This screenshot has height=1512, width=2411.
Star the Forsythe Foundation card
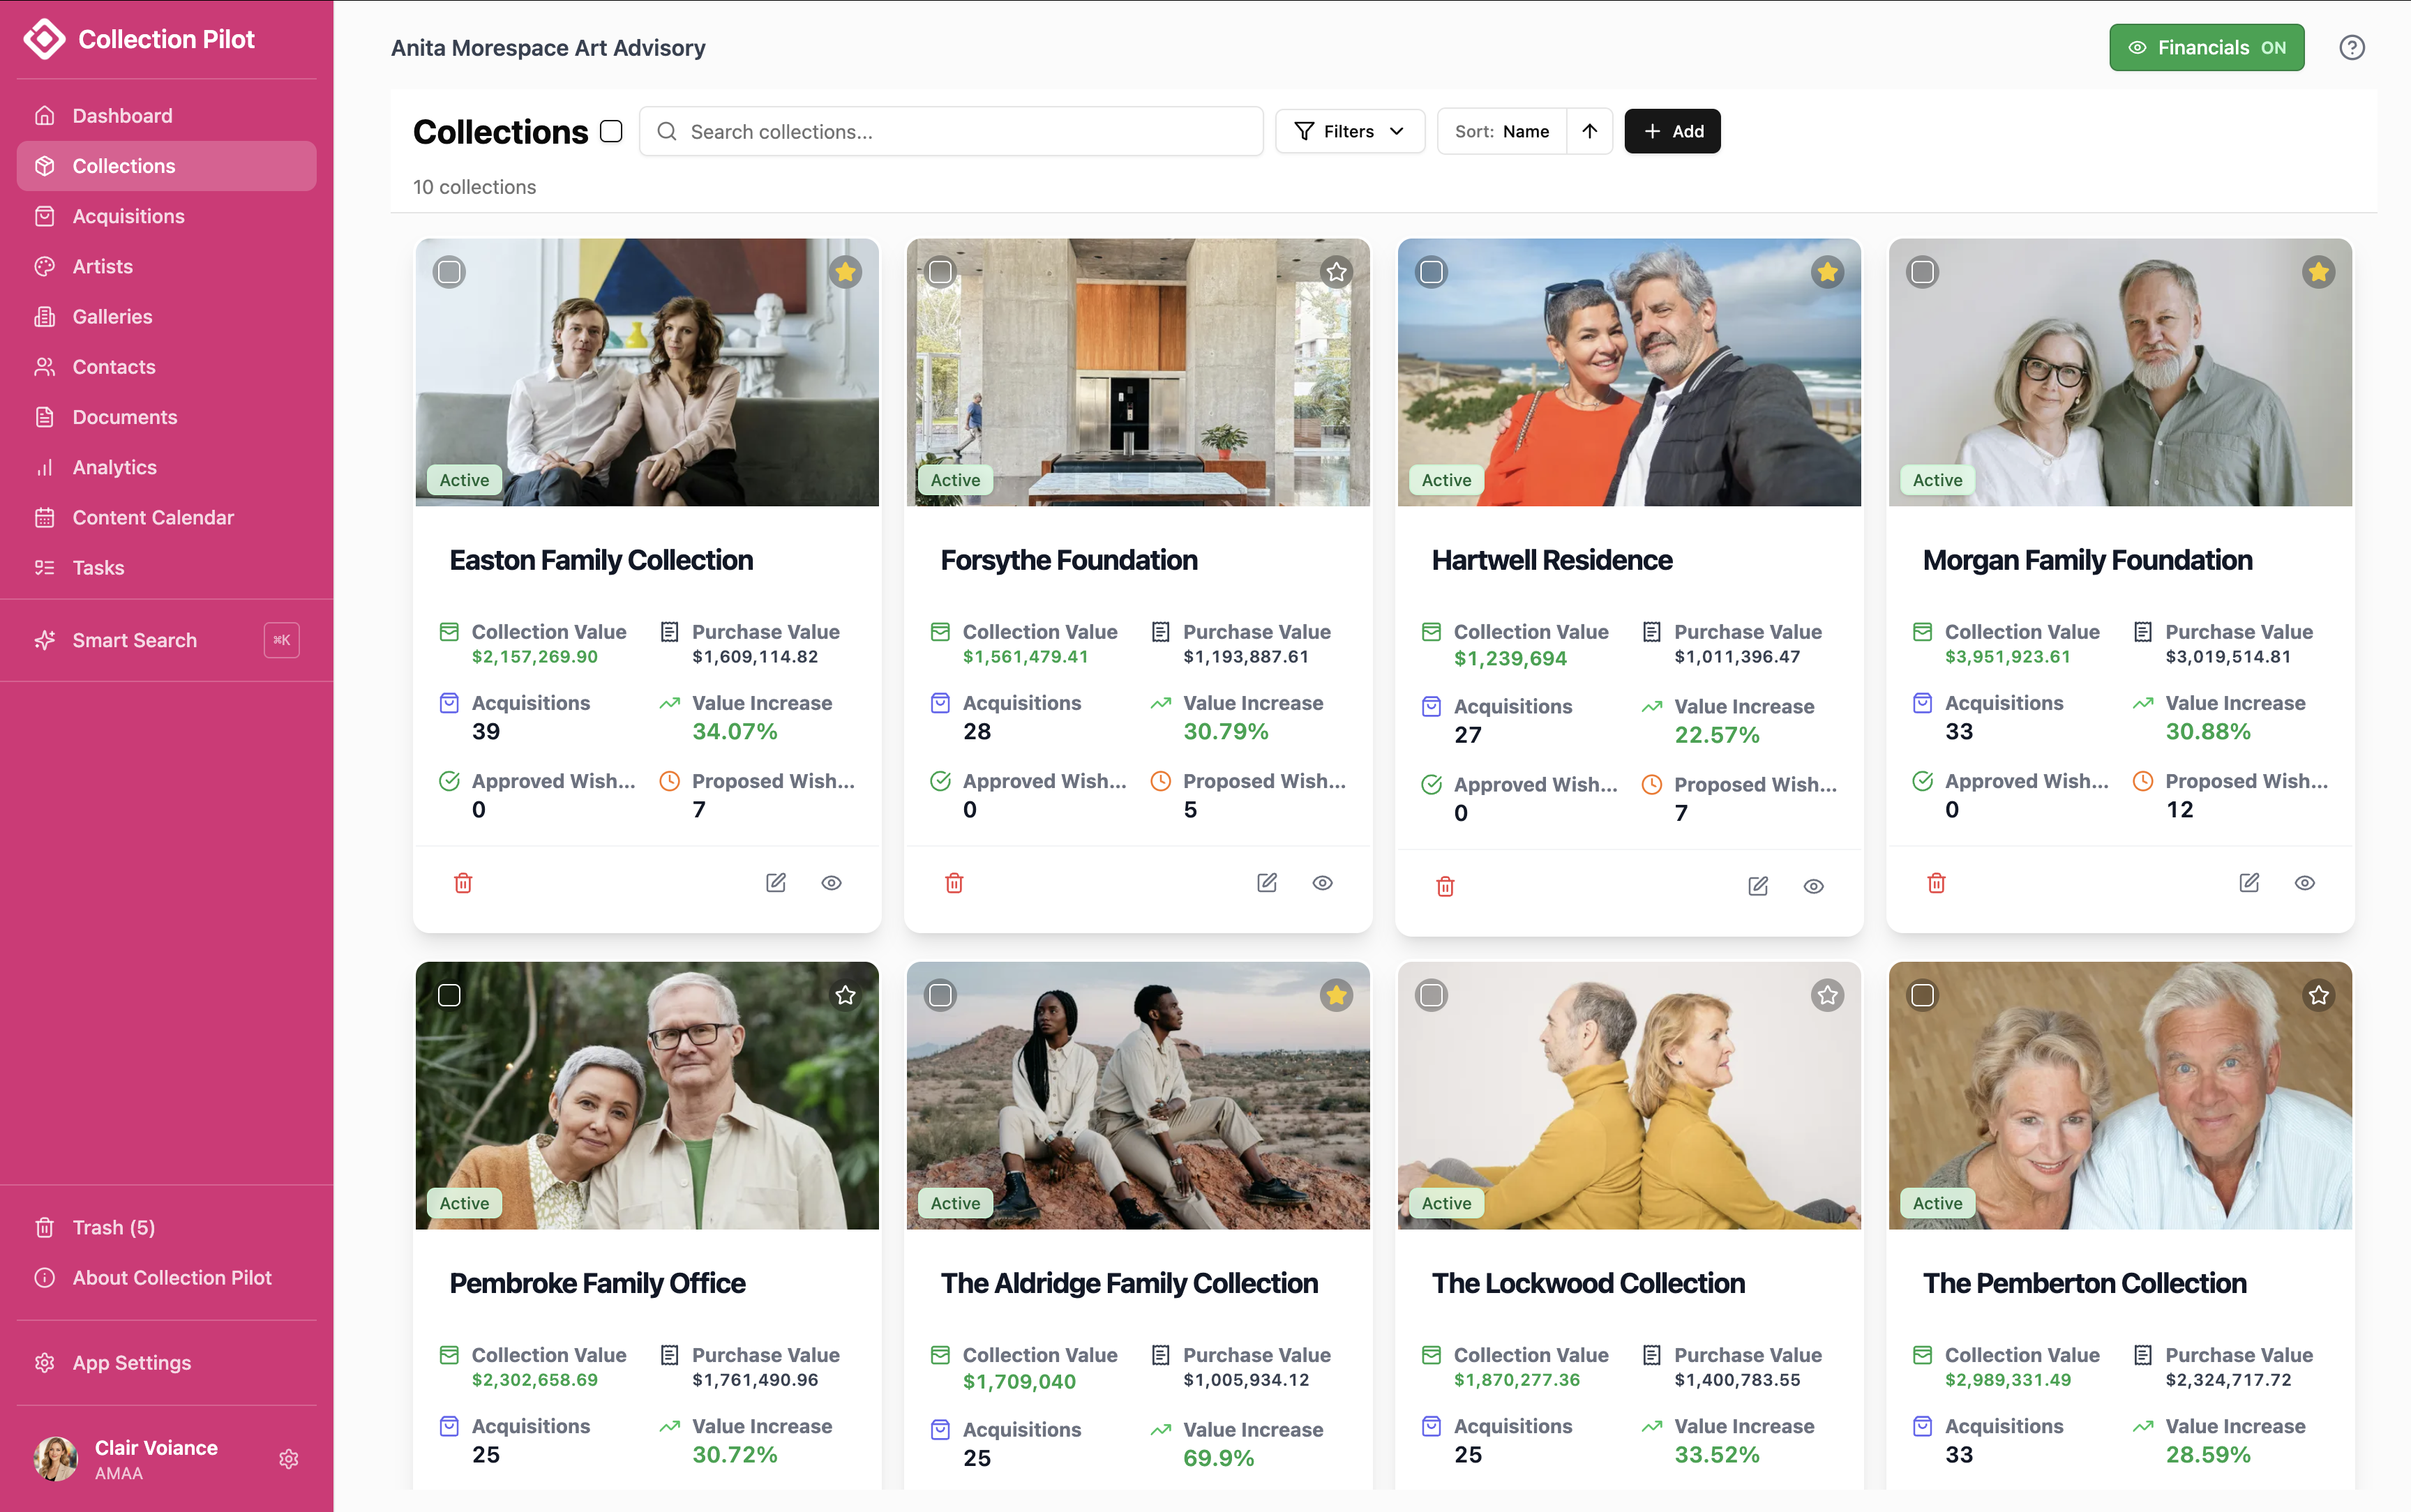click(1337, 272)
